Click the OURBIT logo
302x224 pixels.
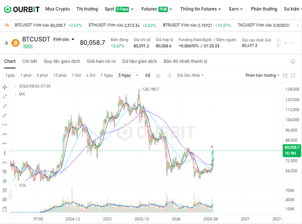(22, 9)
